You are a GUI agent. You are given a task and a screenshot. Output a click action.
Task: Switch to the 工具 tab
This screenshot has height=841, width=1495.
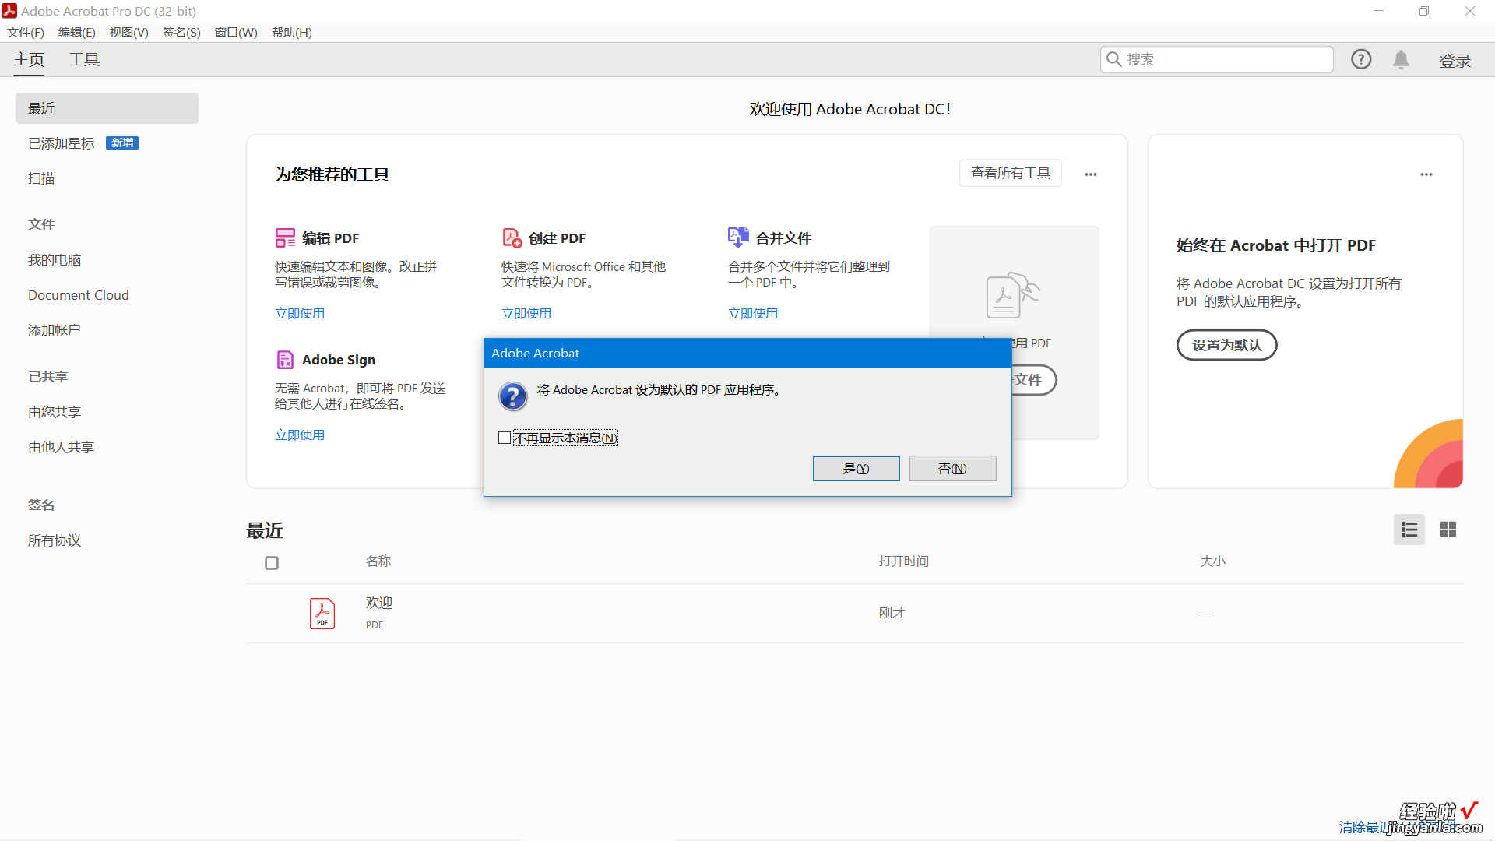(84, 59)
